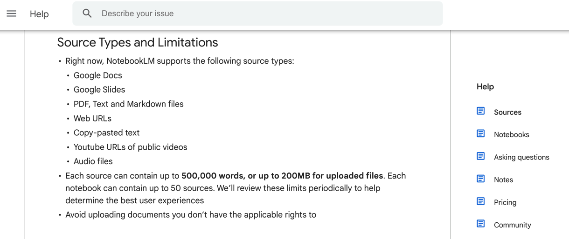This screenshot has width=569, height=239.
Task: Click the magnifying glass search icon
Action: point(87,13)
